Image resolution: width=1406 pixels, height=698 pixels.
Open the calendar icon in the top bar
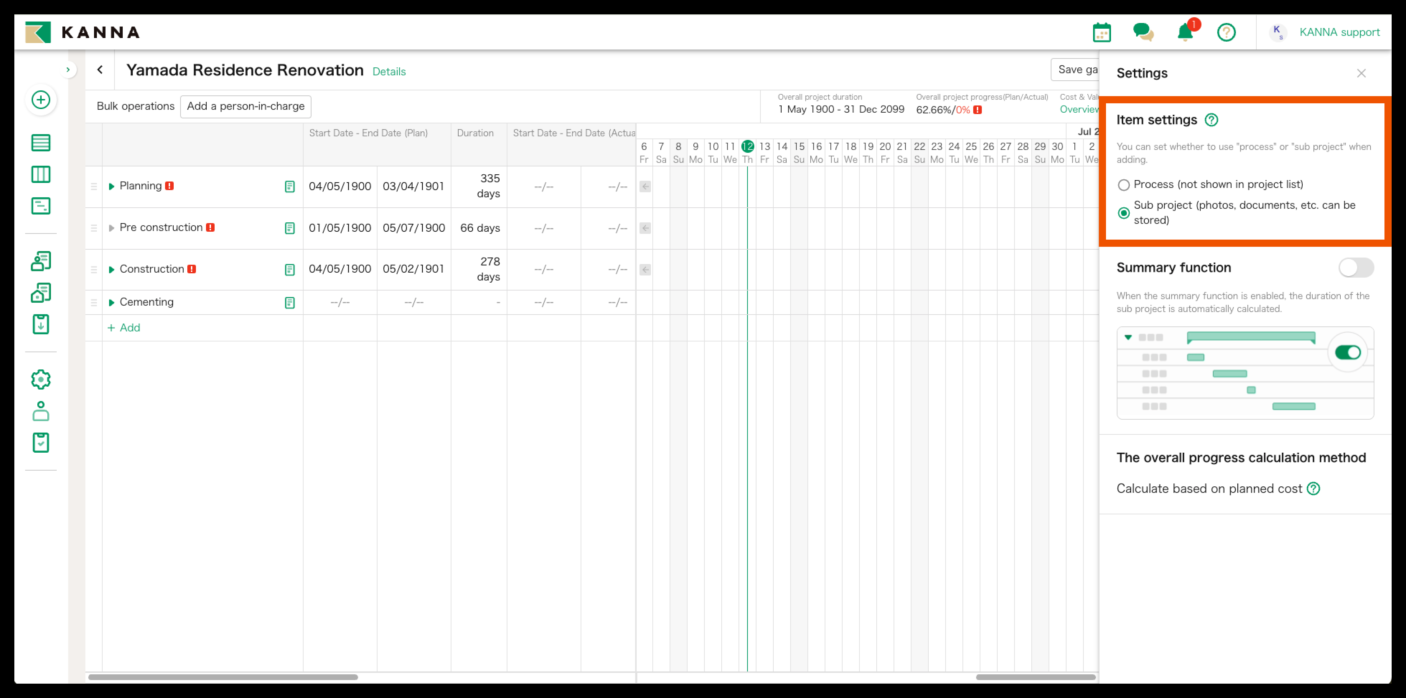(x=1102, y=32)
